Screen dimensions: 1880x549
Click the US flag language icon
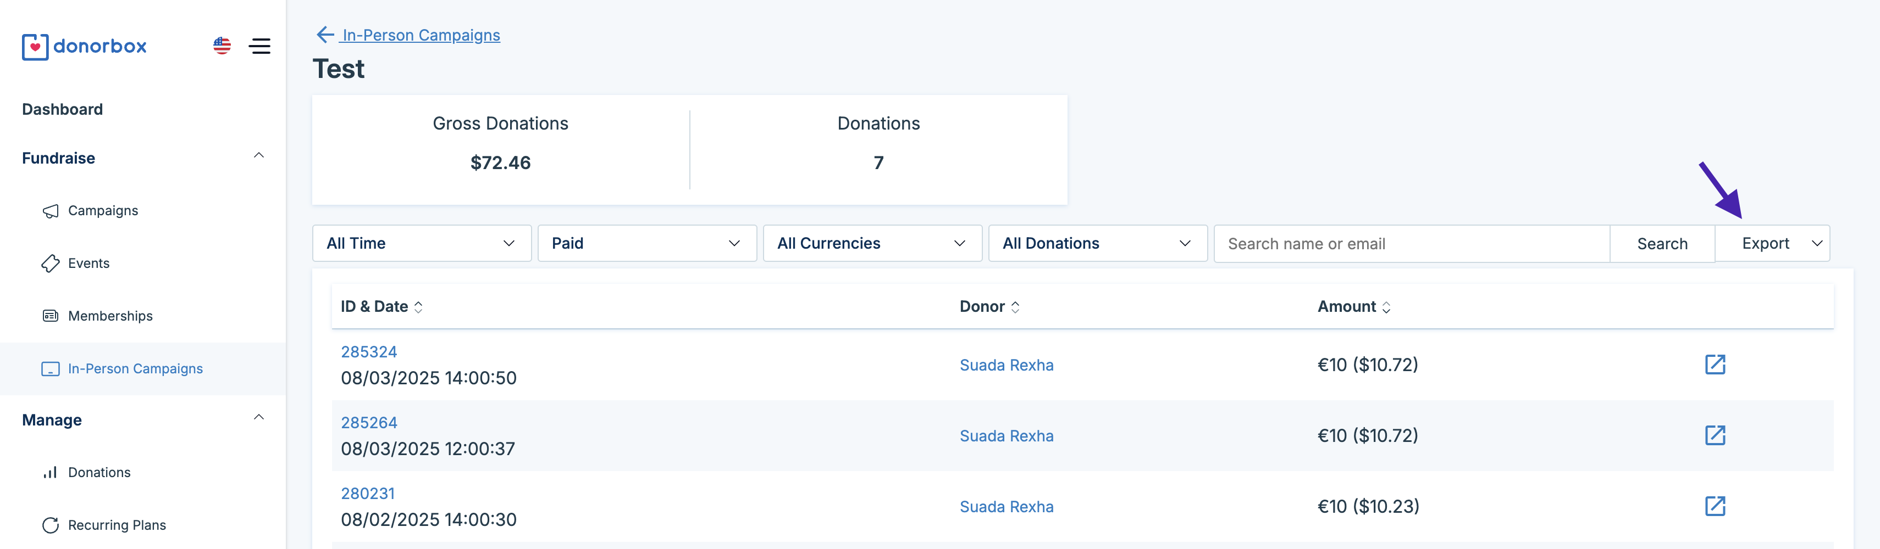point(222,46)
